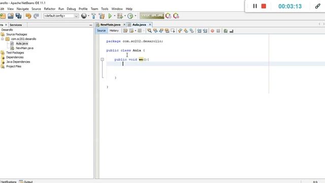Viewport: 325px width, 183px height.
Task: Select NewMain.java in the project tree
Action: tap(25, 48)
